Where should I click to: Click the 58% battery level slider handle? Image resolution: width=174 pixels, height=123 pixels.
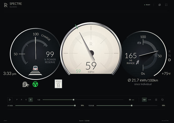coord(132,106)
